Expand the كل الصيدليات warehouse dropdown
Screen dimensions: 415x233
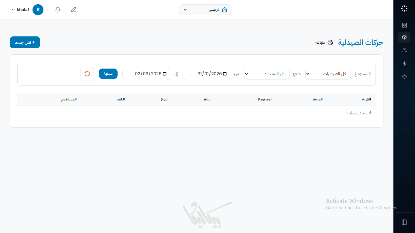coord(328,74)
